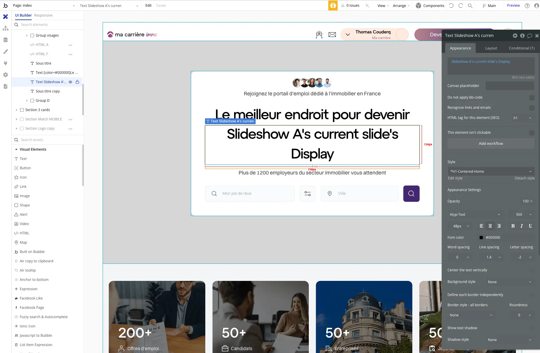Image resolution: width=540 pixels, height=353 pixels.
Task: Open the Plugins tab plug icon
Action: [6, 63]
